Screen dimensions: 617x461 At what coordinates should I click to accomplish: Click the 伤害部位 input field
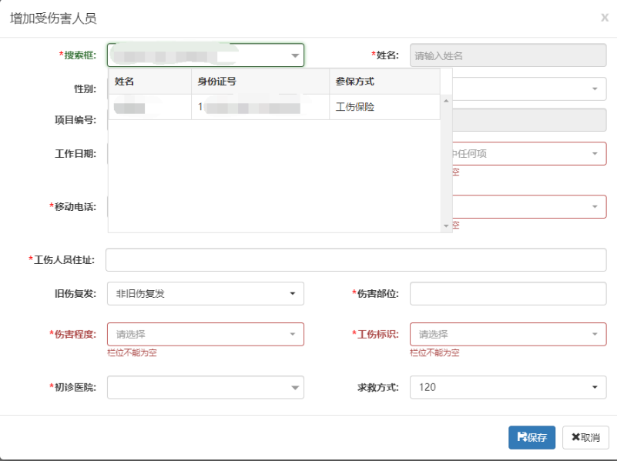point(508,293)
